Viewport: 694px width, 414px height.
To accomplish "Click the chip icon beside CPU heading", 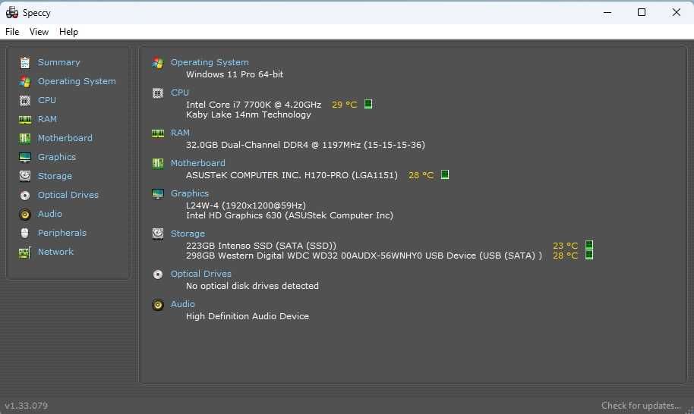I will (x=158, y=93).
